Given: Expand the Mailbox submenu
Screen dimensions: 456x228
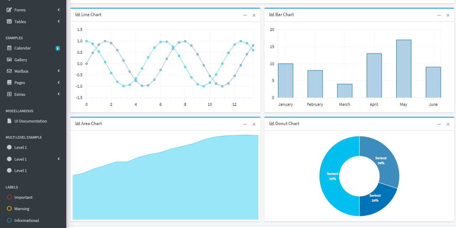Looking at the screenshot, I should (58, 71).
